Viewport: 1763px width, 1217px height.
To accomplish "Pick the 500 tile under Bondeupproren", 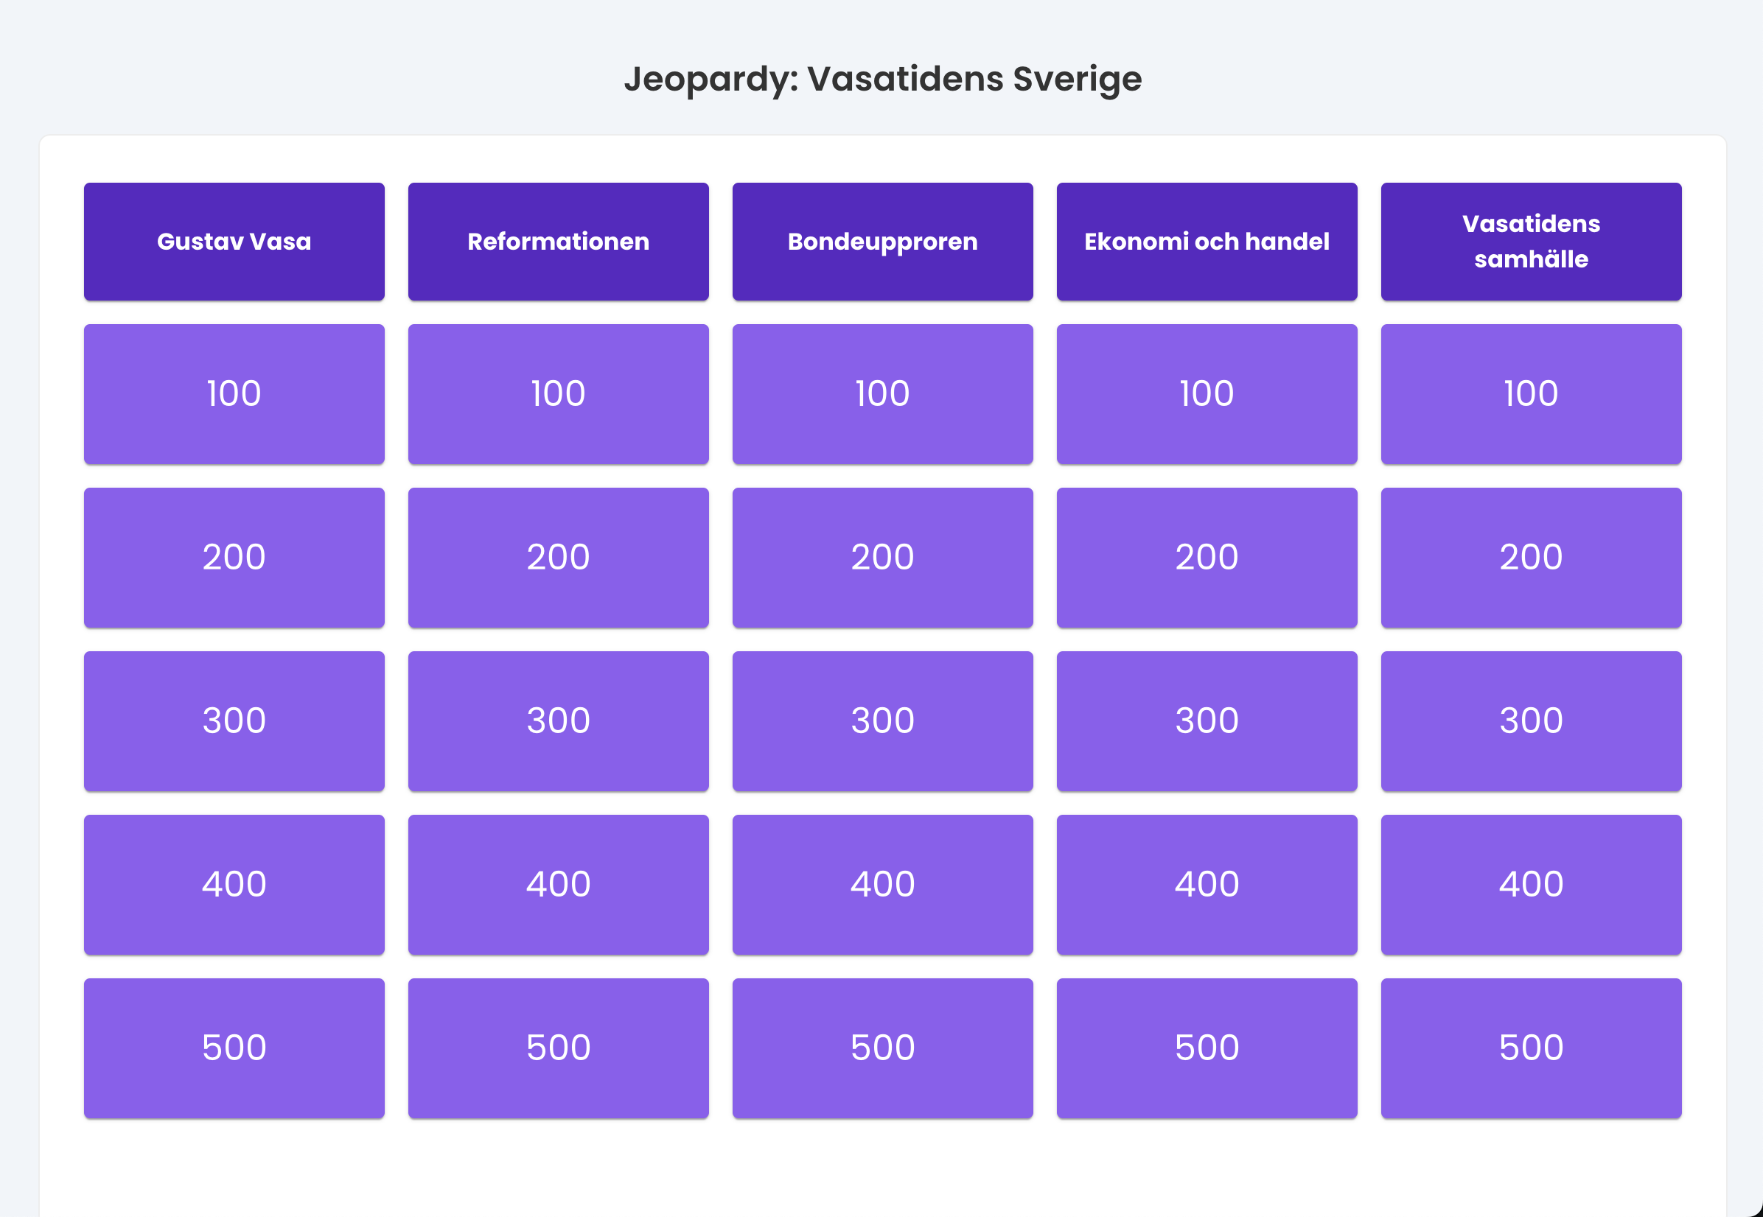I will pyautogui.click(x=883, y=1048).
